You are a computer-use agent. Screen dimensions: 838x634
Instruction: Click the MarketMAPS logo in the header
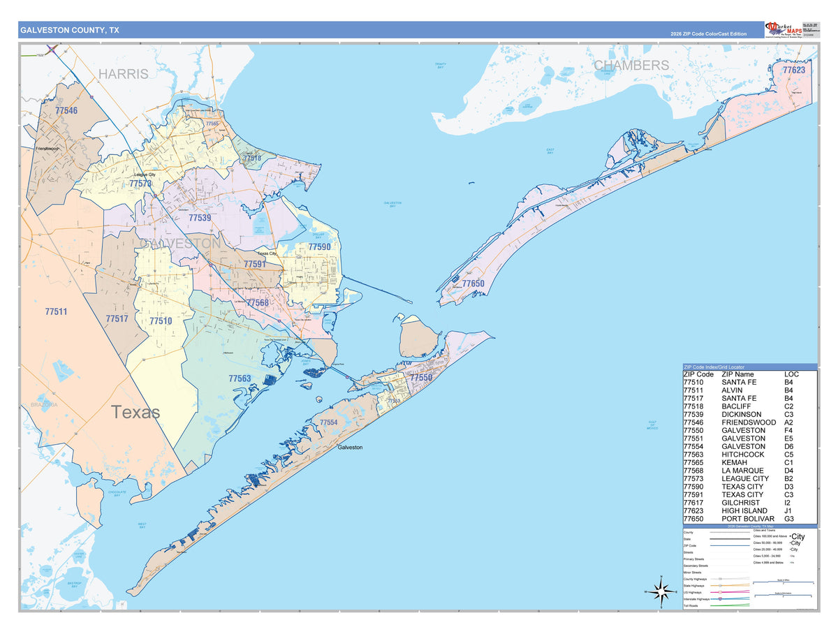click(x=783, y=30)
